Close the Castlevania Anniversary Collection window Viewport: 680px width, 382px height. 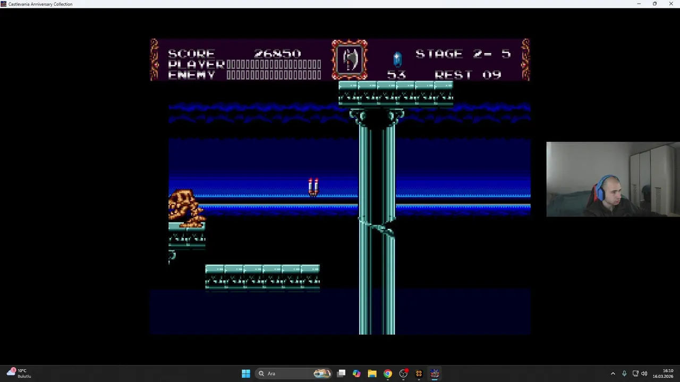click(671, 4)
